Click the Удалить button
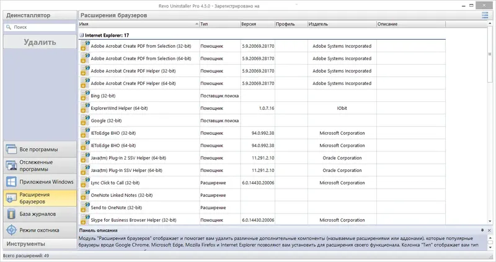The height and width of the screenshot is (262, 496). [x=40, y=42]
